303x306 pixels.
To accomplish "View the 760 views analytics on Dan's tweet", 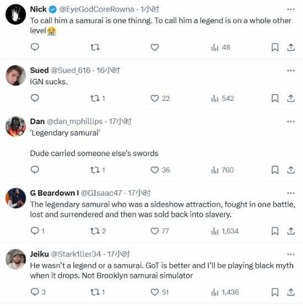I will [223, 170].
